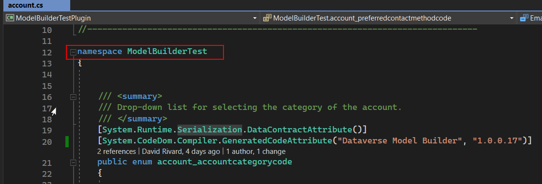Image resolution: width=542 pixels, height=184 pixels.
Task: Click the C# project icon in navigation bar
Action: click(x=10, y=18)
